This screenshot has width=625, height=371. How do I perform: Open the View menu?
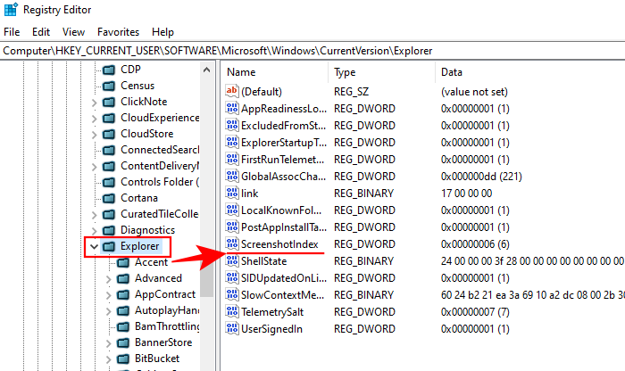(x=73, y=32)
